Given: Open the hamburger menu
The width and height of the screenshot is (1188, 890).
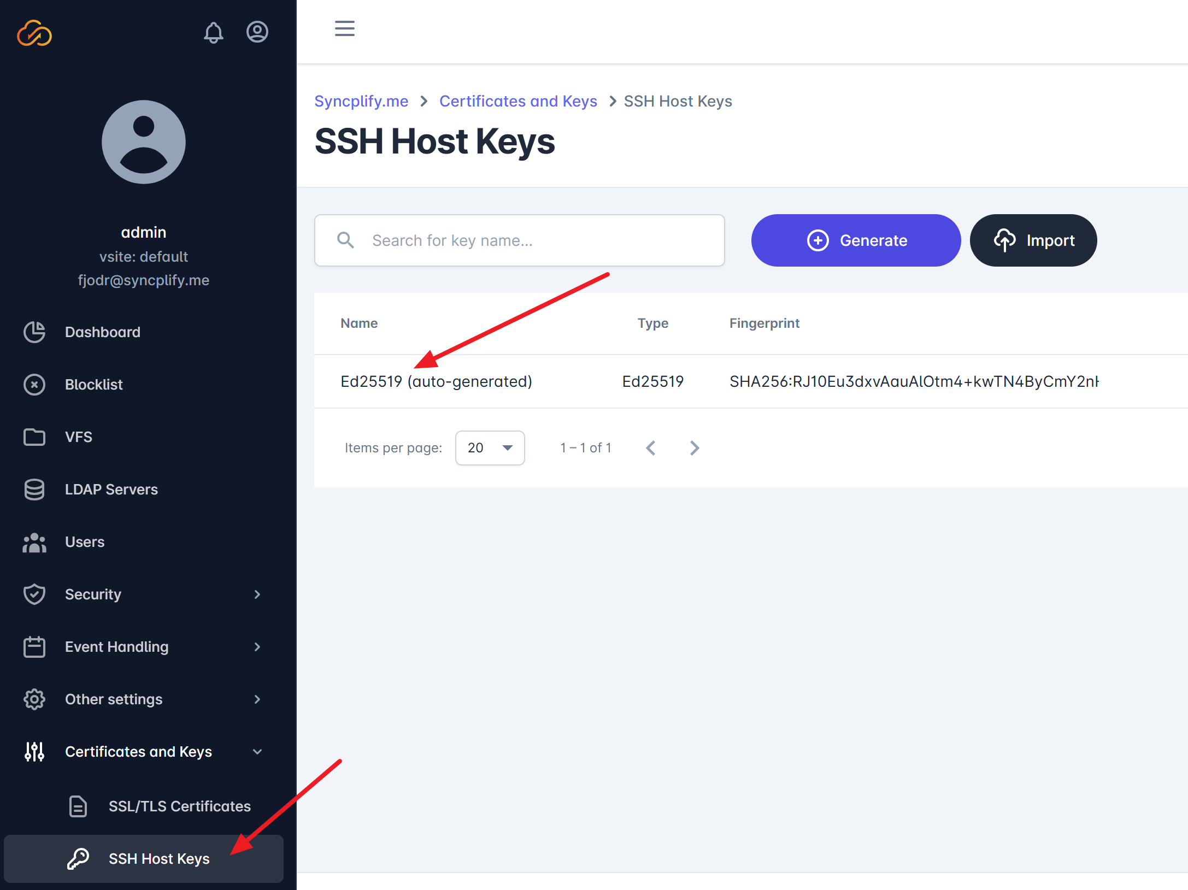Looking at the screenshot, I should [x=344, y=28].
